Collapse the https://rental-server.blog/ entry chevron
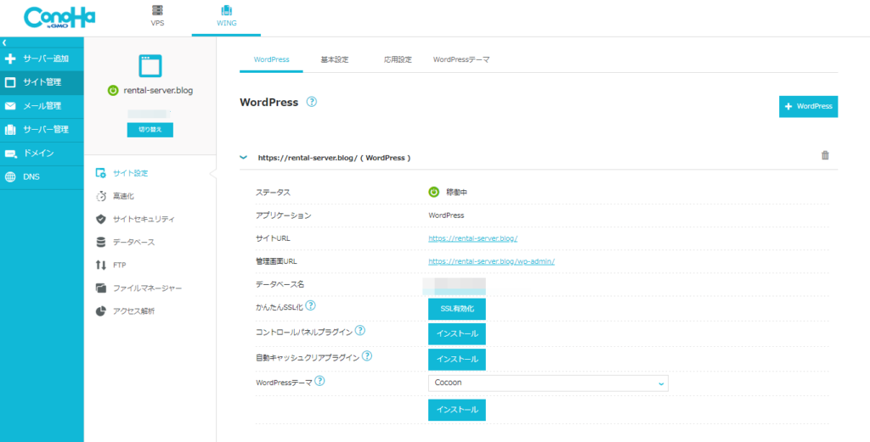The width and height of the screenshot is (870, 442). (x=243, y=157)
